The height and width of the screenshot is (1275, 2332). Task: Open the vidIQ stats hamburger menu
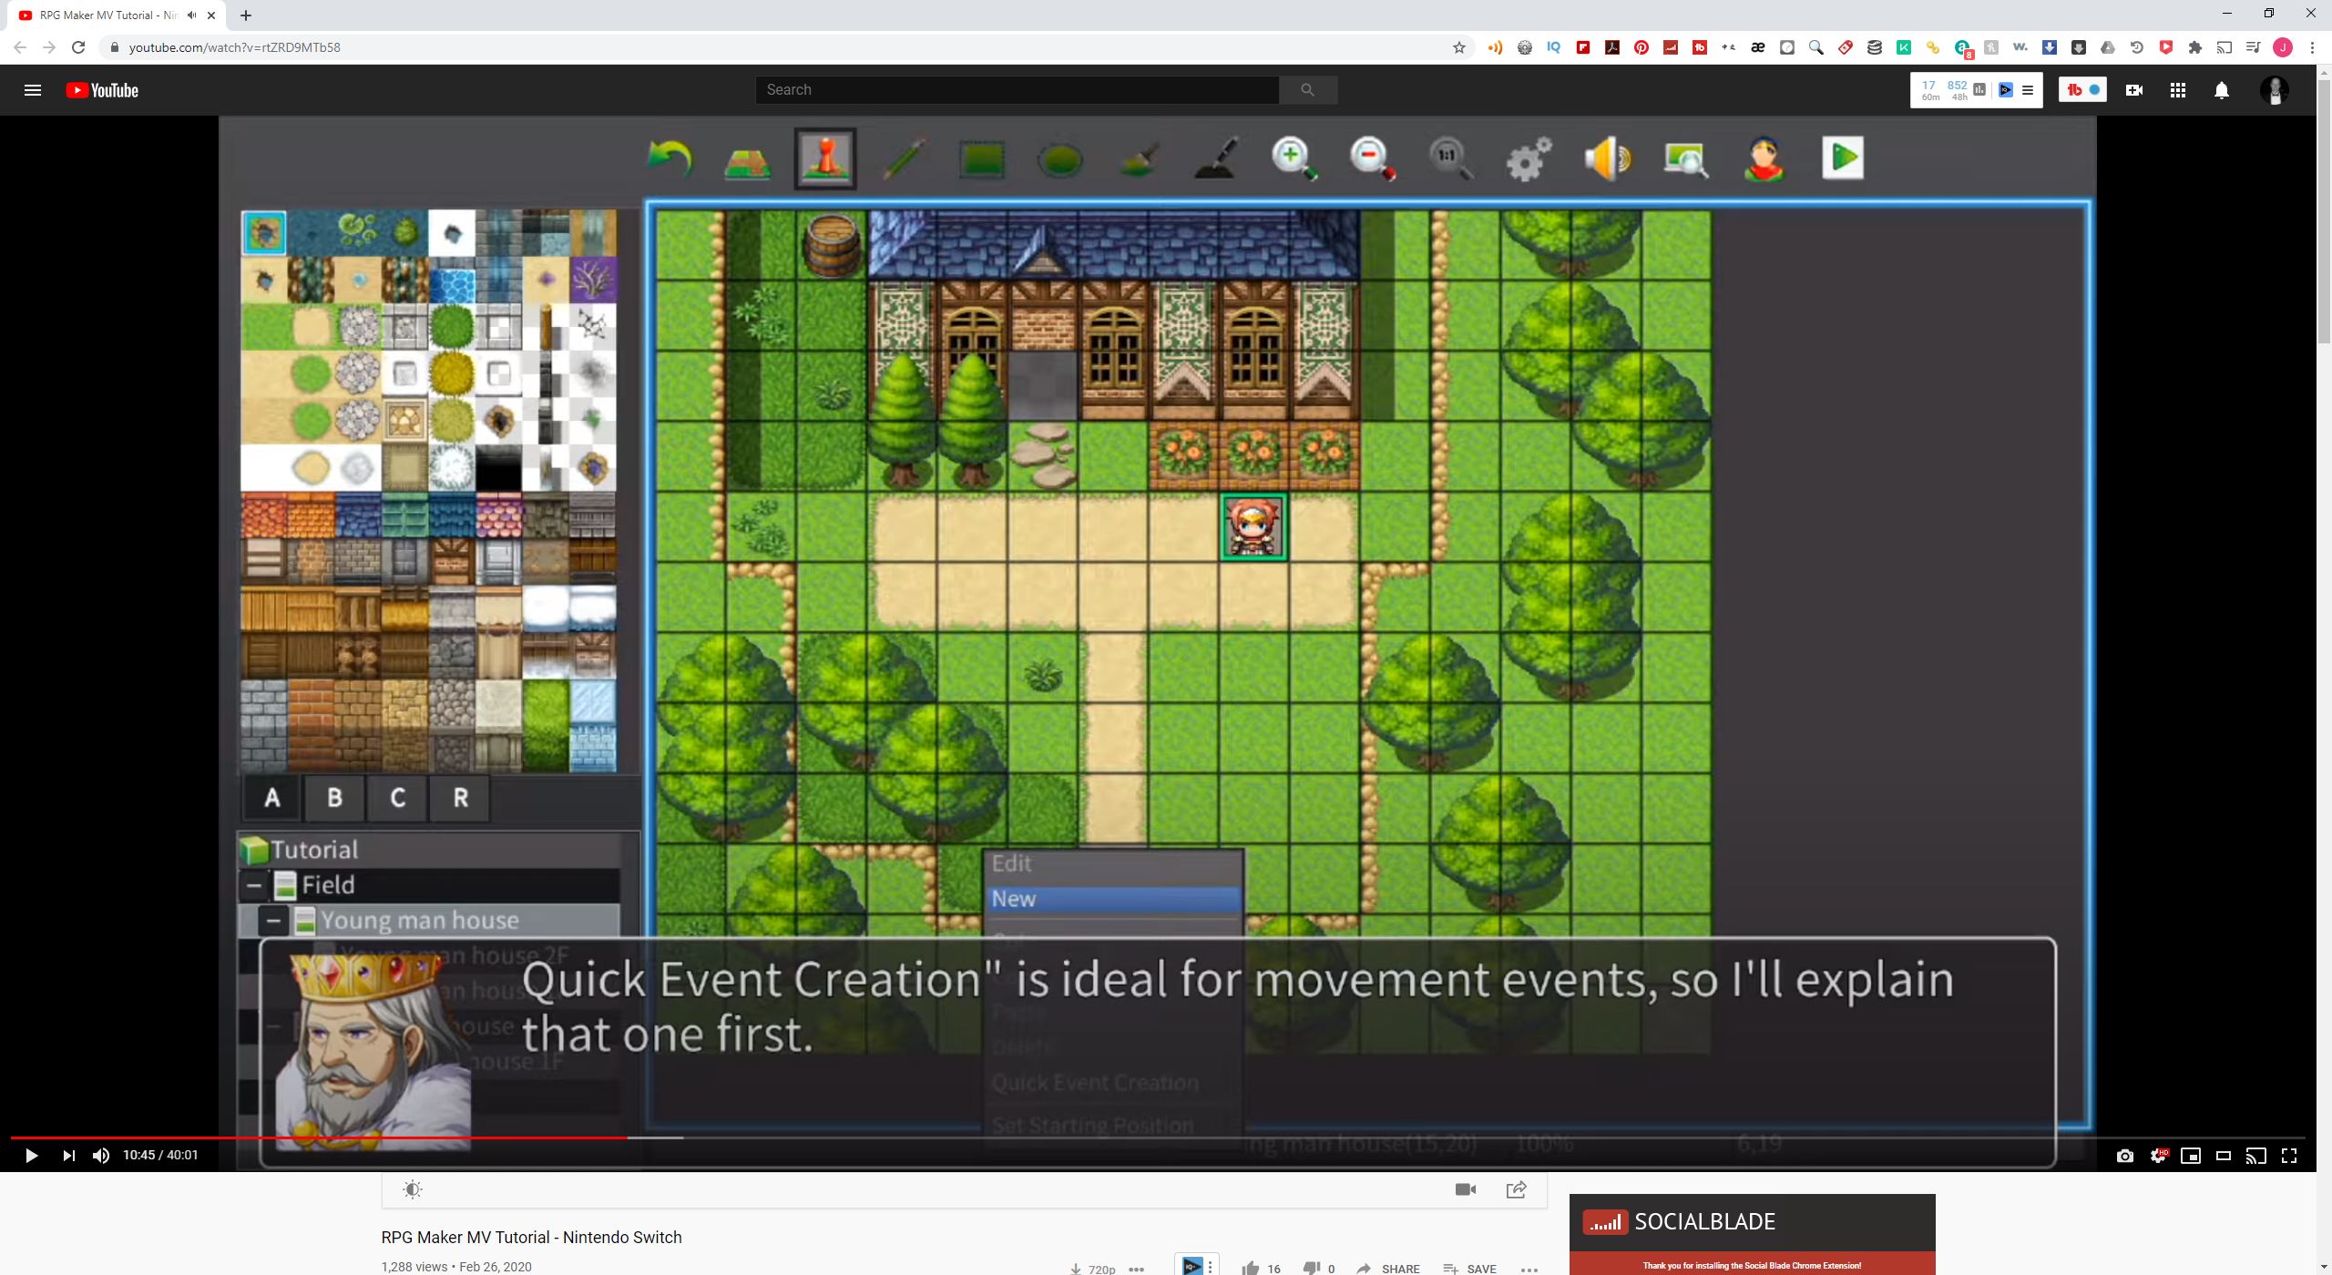click(x=2028, y=90)
